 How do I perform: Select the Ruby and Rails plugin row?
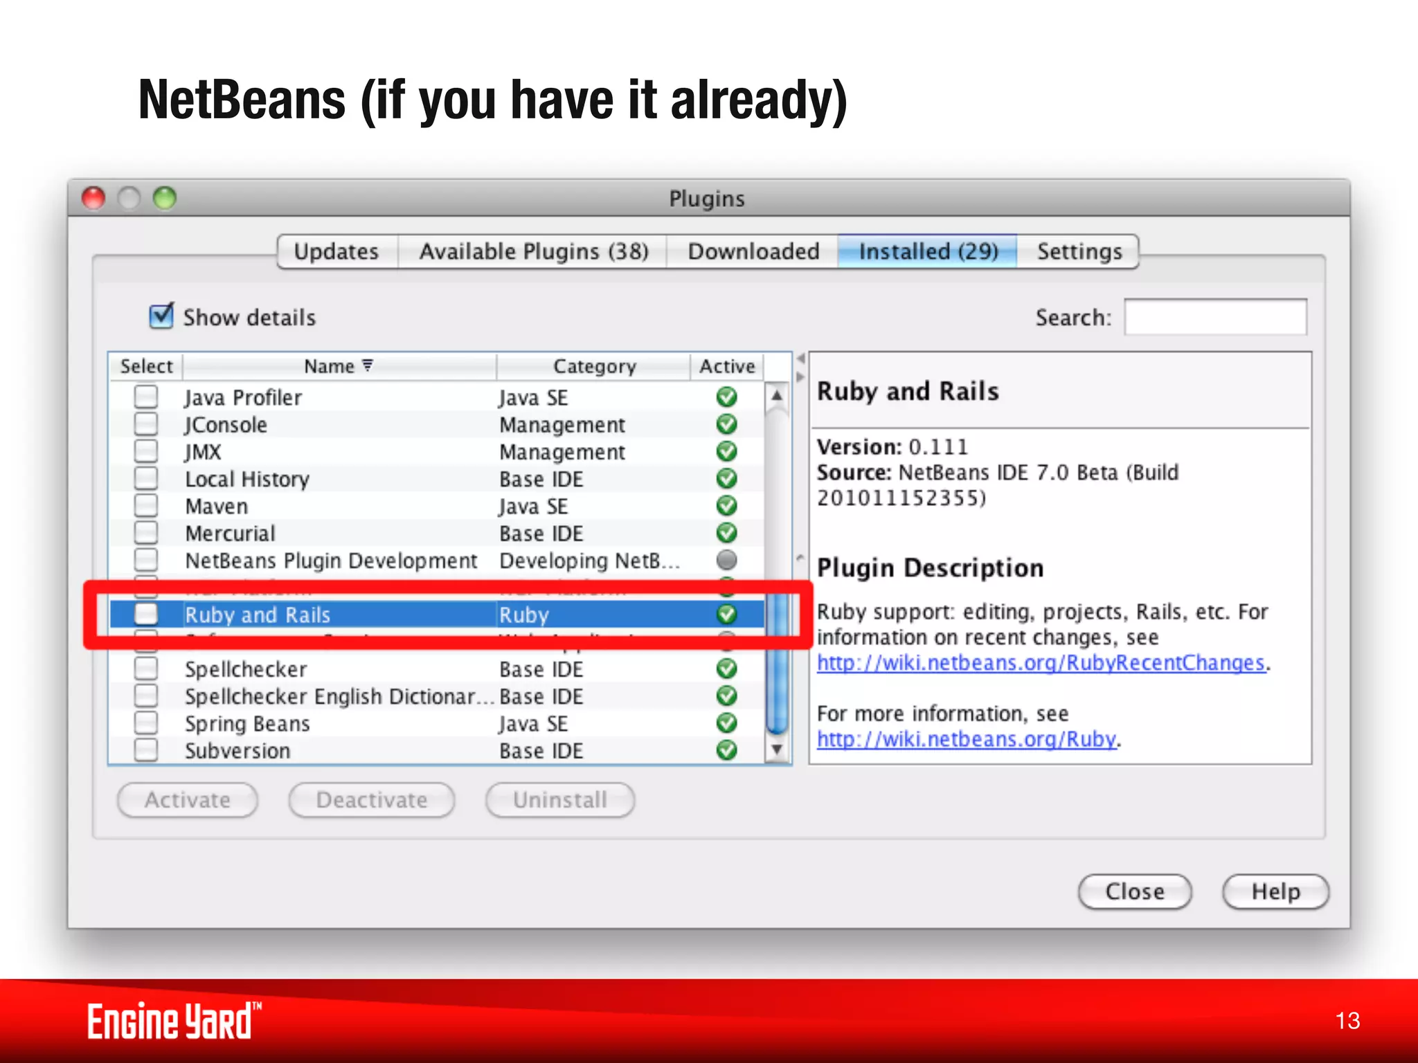tap(438, 614)
